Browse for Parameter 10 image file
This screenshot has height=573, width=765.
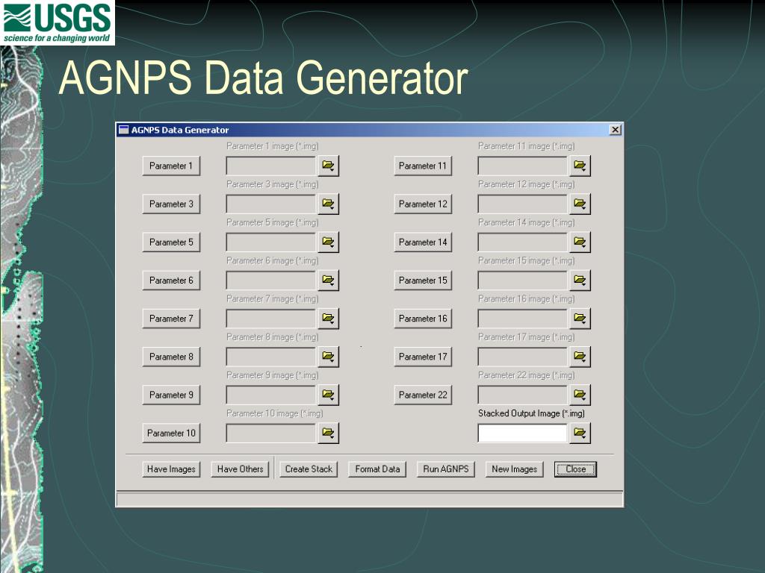pos(329,433)
